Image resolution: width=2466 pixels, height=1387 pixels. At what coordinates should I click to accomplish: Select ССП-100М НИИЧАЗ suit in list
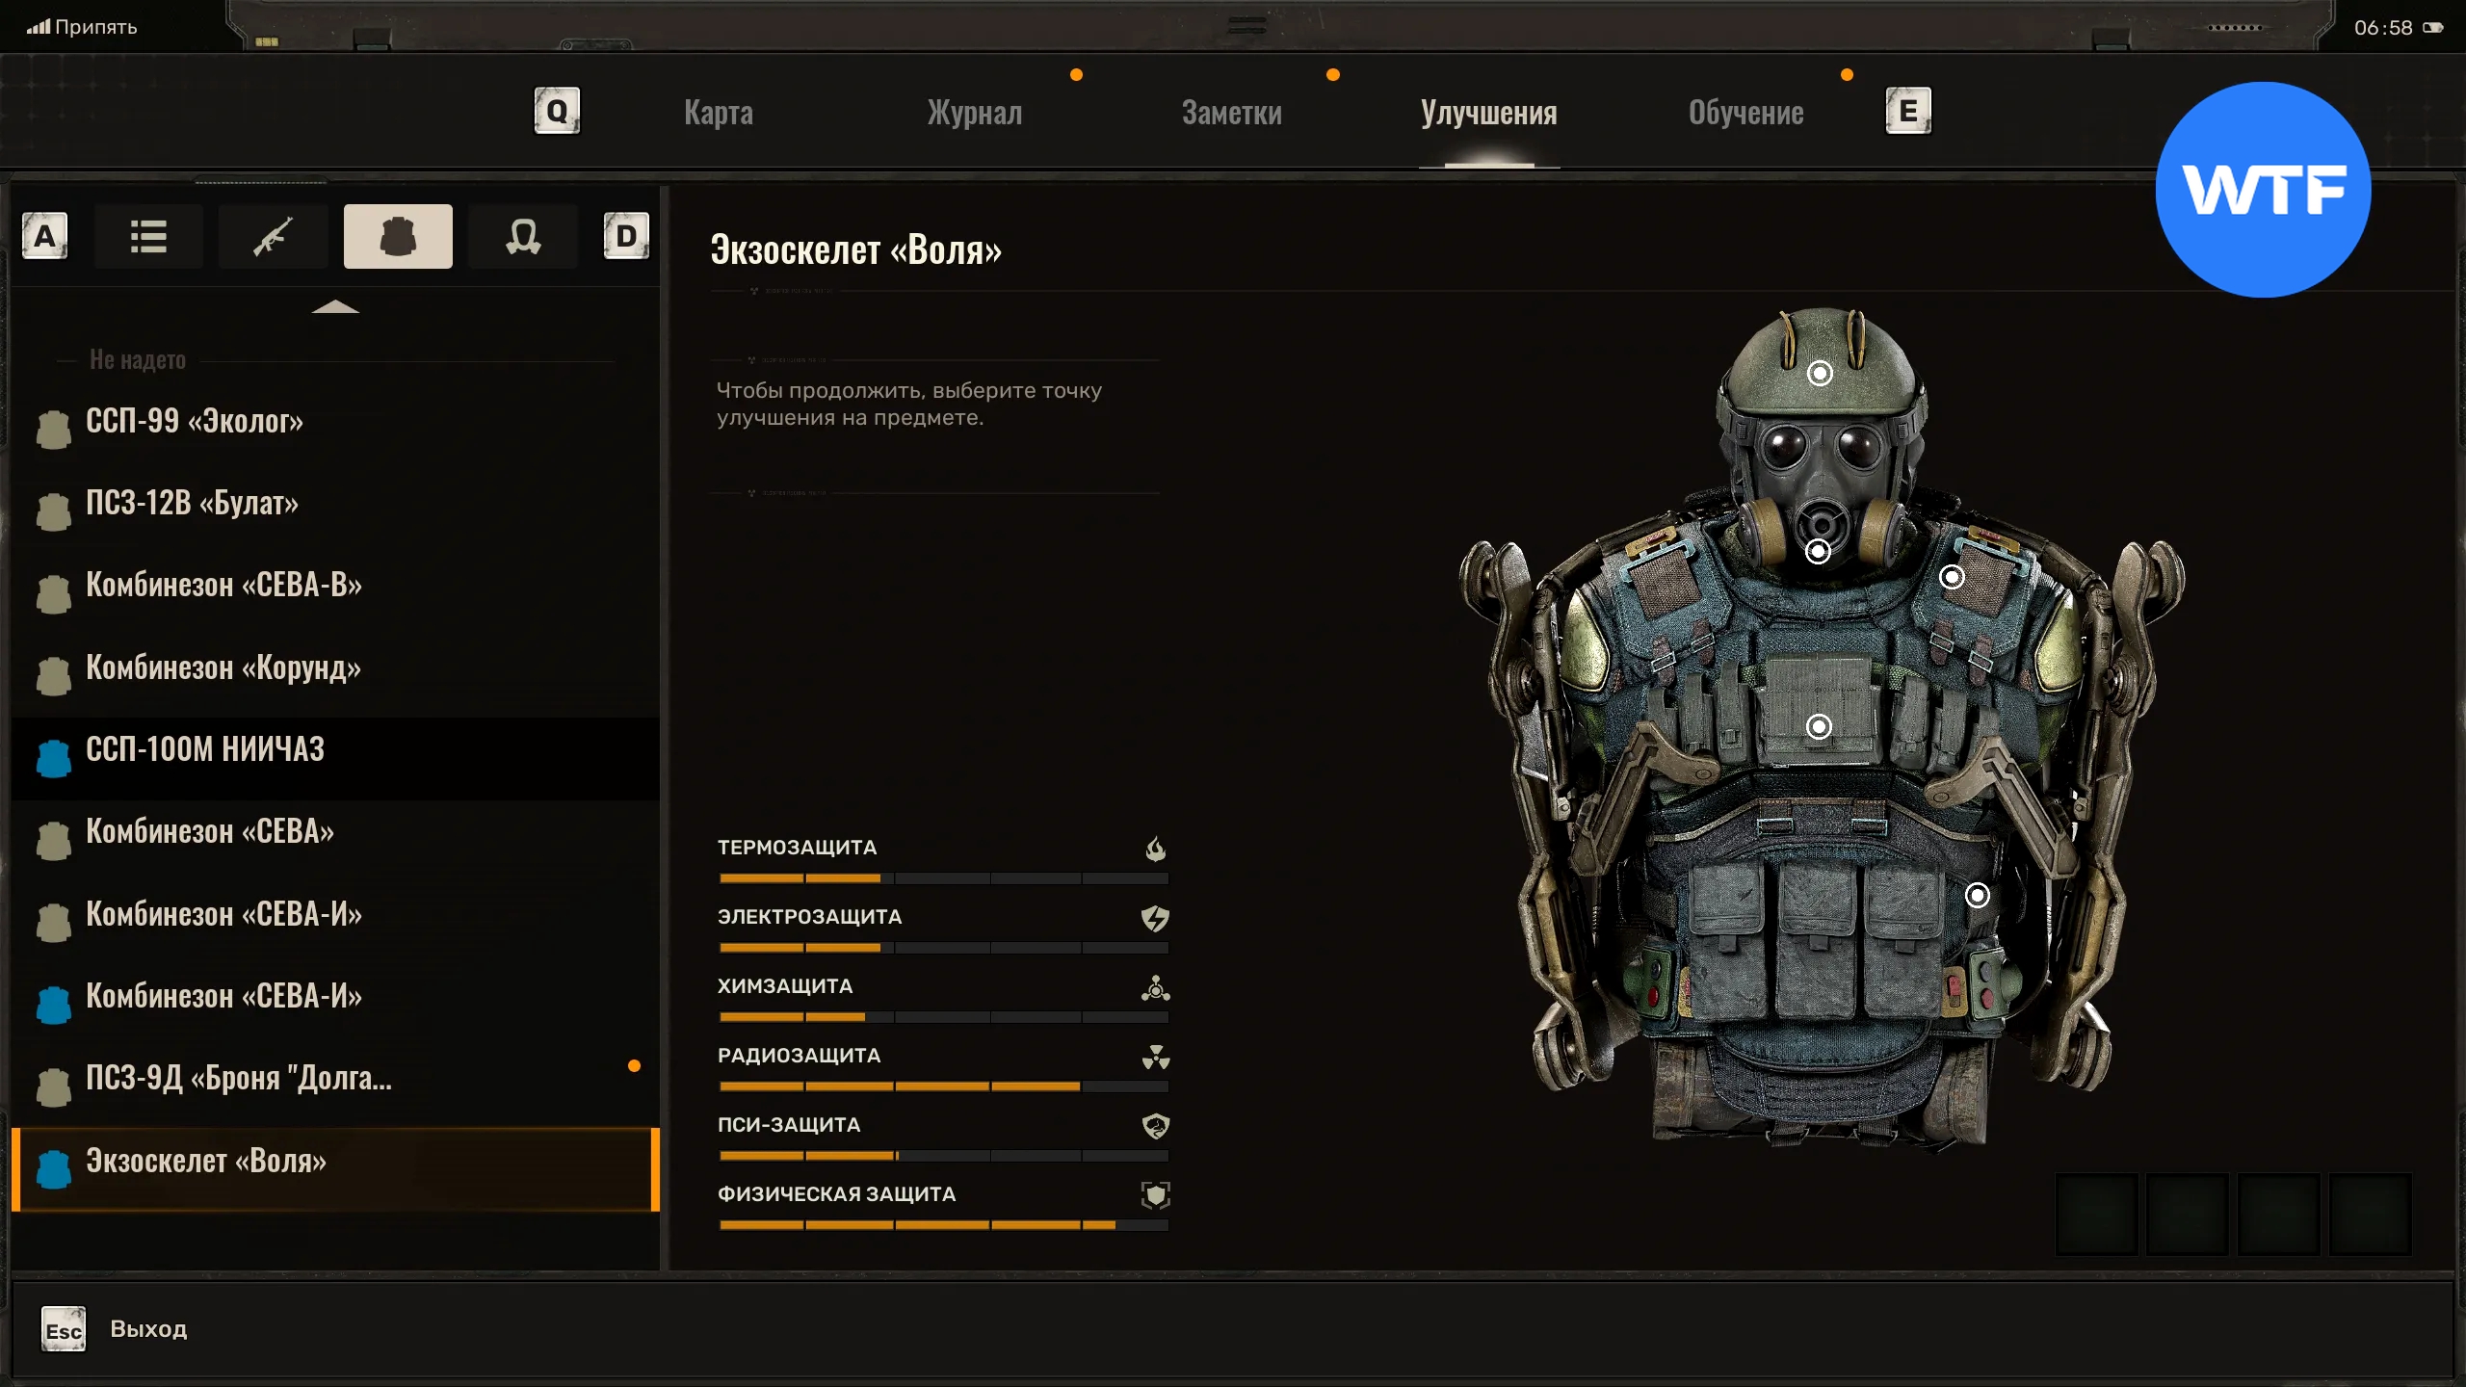tap(204, 749)
